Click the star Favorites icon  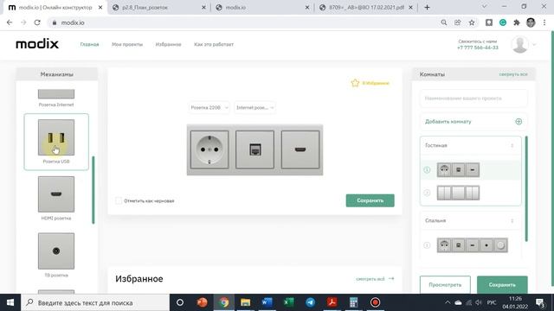click(x=355, y=83)
